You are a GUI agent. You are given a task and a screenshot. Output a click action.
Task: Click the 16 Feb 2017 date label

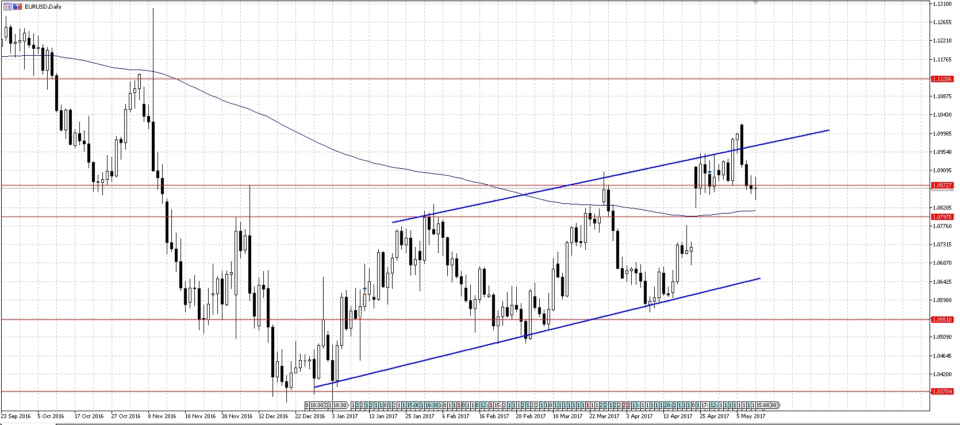[494, 416]
